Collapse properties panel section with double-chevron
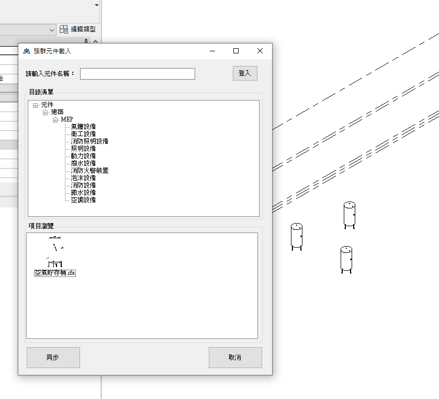Screen dimensions: 439x399 click(x=86, y=41)
